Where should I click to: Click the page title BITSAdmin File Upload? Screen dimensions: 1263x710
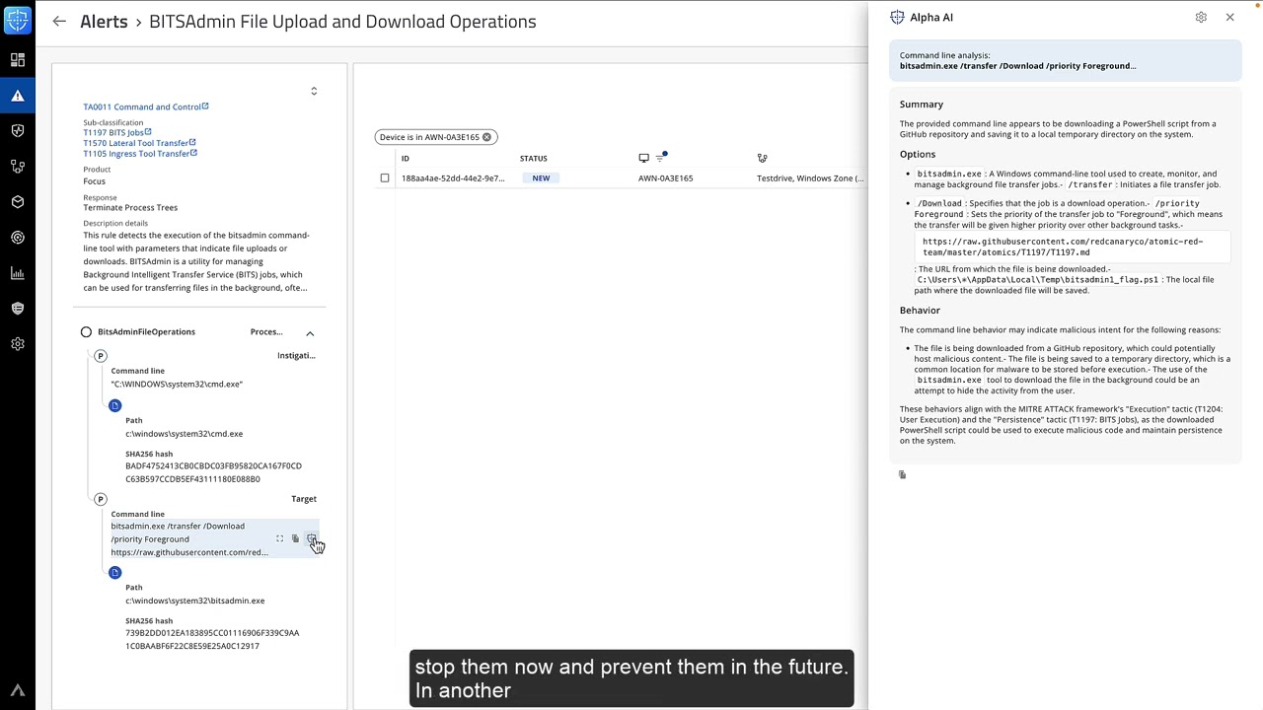tap(342, 21)
